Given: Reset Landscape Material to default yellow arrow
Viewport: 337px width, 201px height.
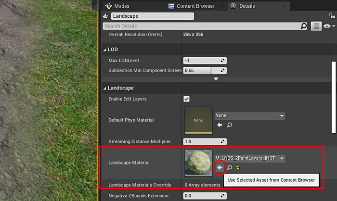Looking at the screenshot, I should click(237, 167).
